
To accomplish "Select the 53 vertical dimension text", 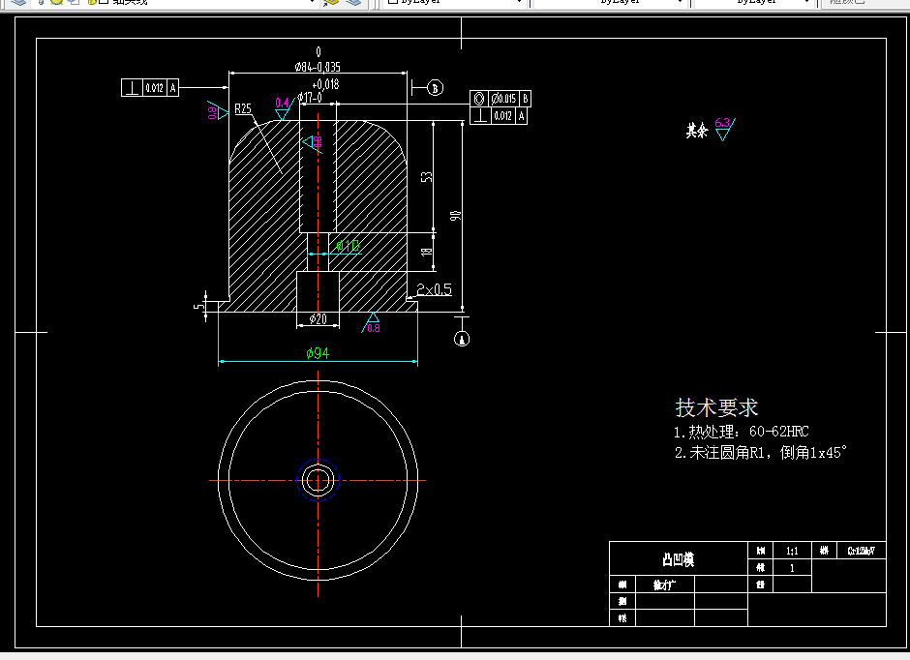I will pyautogui.click(x=427, y=176).
